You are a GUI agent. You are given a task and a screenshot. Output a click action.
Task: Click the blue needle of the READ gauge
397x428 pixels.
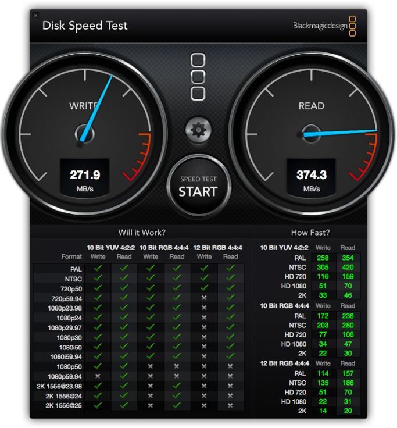340,133
